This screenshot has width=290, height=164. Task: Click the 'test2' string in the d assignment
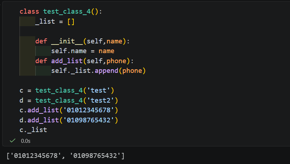[100, 100]
